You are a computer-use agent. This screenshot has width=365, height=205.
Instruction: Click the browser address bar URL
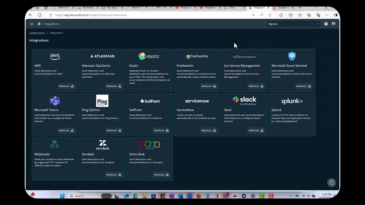[x=91, y=15]
